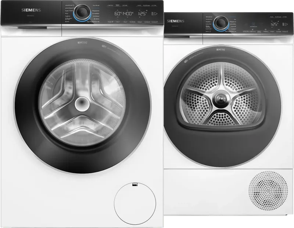Tap the start/pause symbol on the washer
This screenshot has height=228, width=294.
[x=155, y=14]
